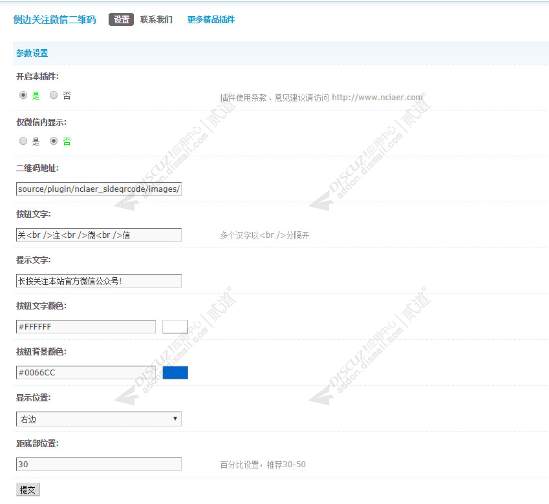Focus the 按钮文字 input field
The image size is (549, 504).
click(99, 235)
